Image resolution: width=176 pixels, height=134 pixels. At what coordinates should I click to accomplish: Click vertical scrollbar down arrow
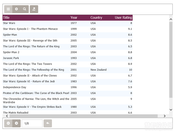pos(171,110)
